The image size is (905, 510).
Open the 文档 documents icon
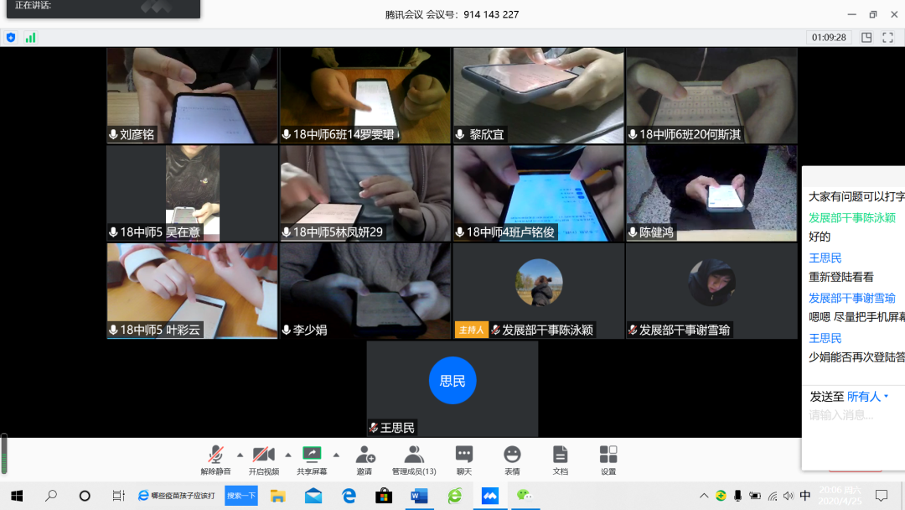click(x=560, y=459)
